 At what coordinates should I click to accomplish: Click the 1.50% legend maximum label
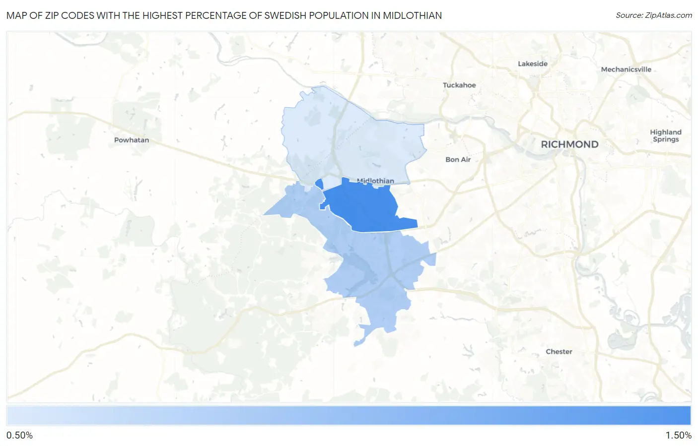tap(678, 435)
